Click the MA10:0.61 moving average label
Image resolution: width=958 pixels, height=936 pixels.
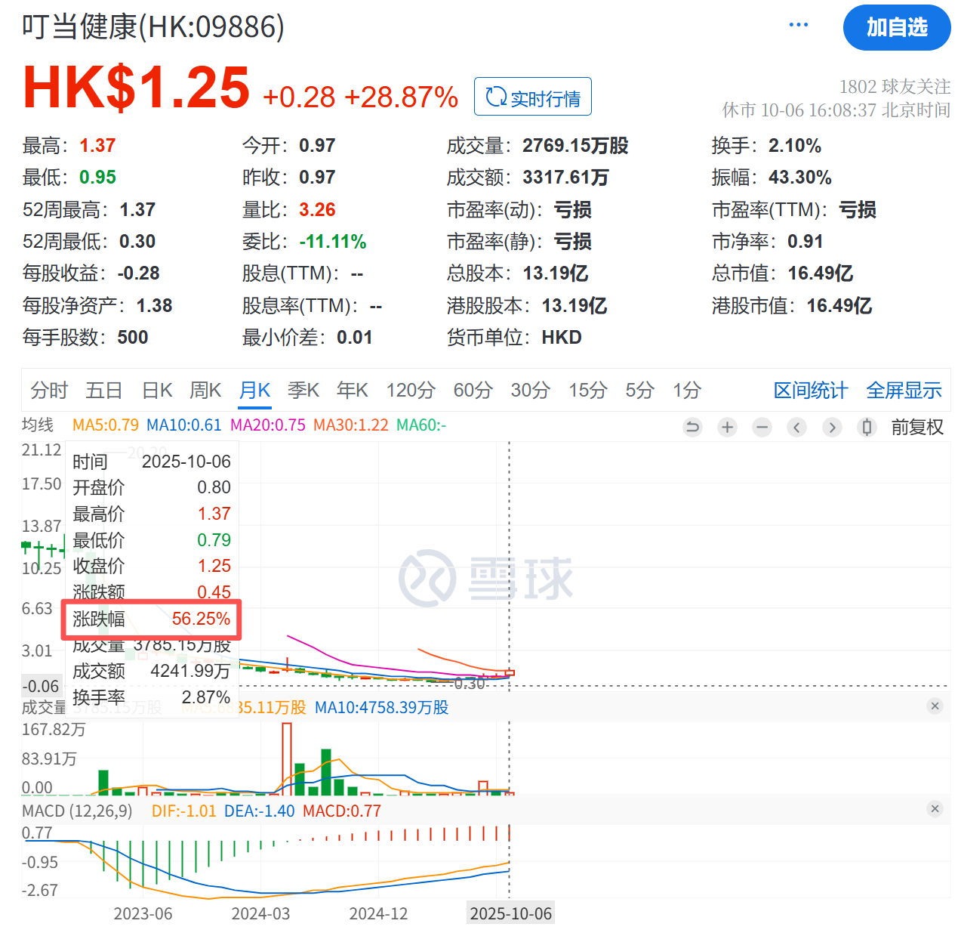tap(184, 425)
